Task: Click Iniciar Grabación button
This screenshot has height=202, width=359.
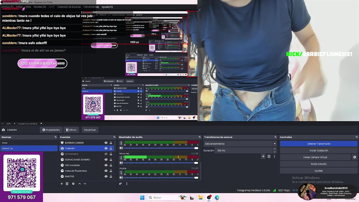Action: [319, 150]
